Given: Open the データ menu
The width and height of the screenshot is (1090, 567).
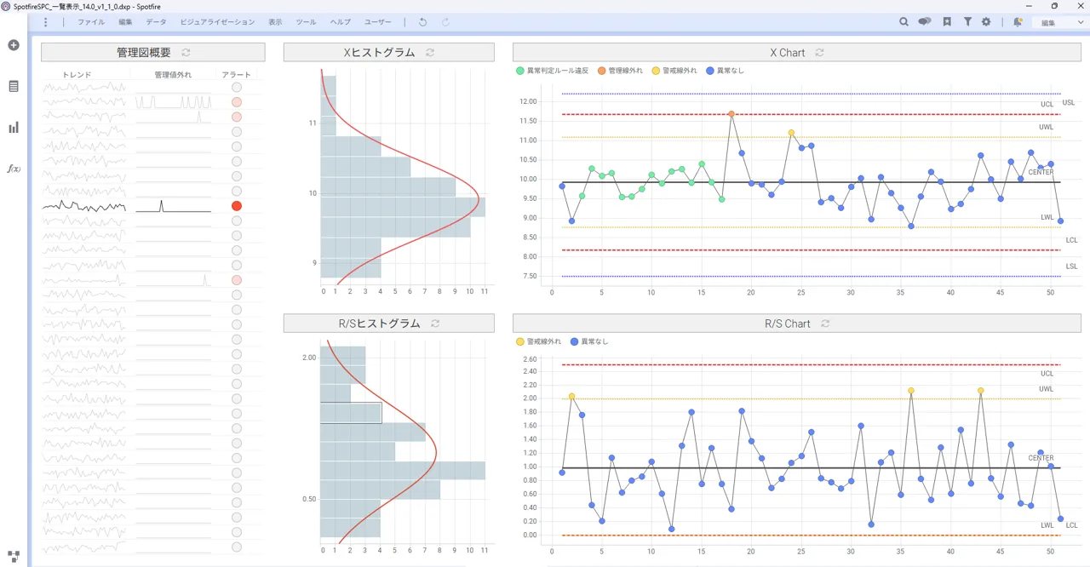Looking at the screenshot, I should pos(156,22).
